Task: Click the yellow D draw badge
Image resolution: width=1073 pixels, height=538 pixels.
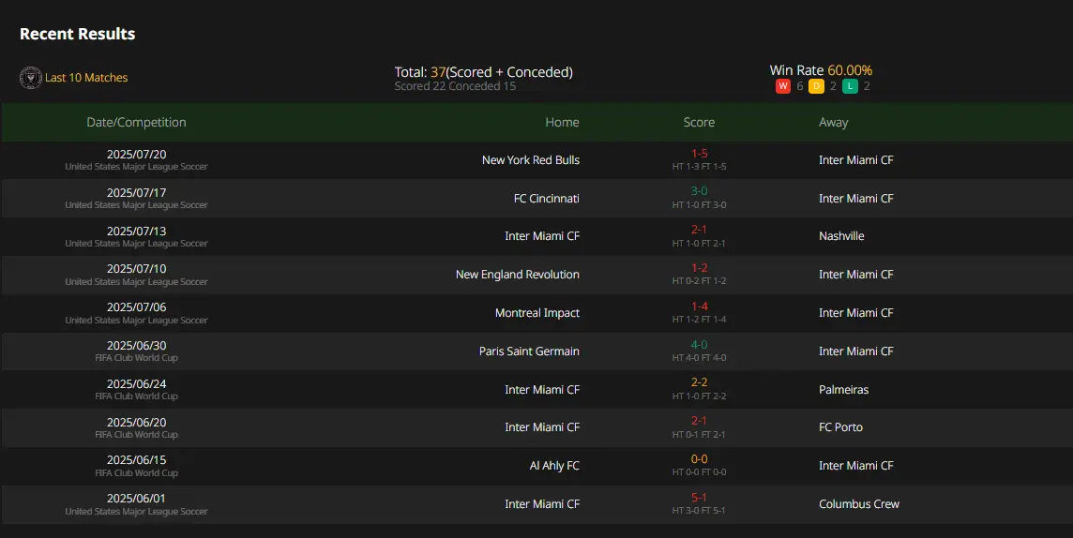Action: tap(816, 86)
